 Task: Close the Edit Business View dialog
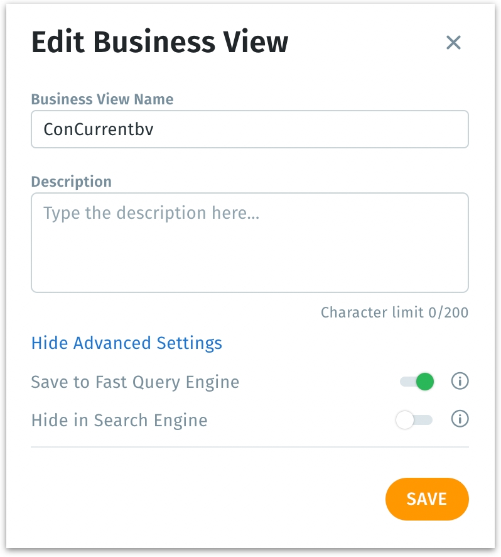(453, 43)
